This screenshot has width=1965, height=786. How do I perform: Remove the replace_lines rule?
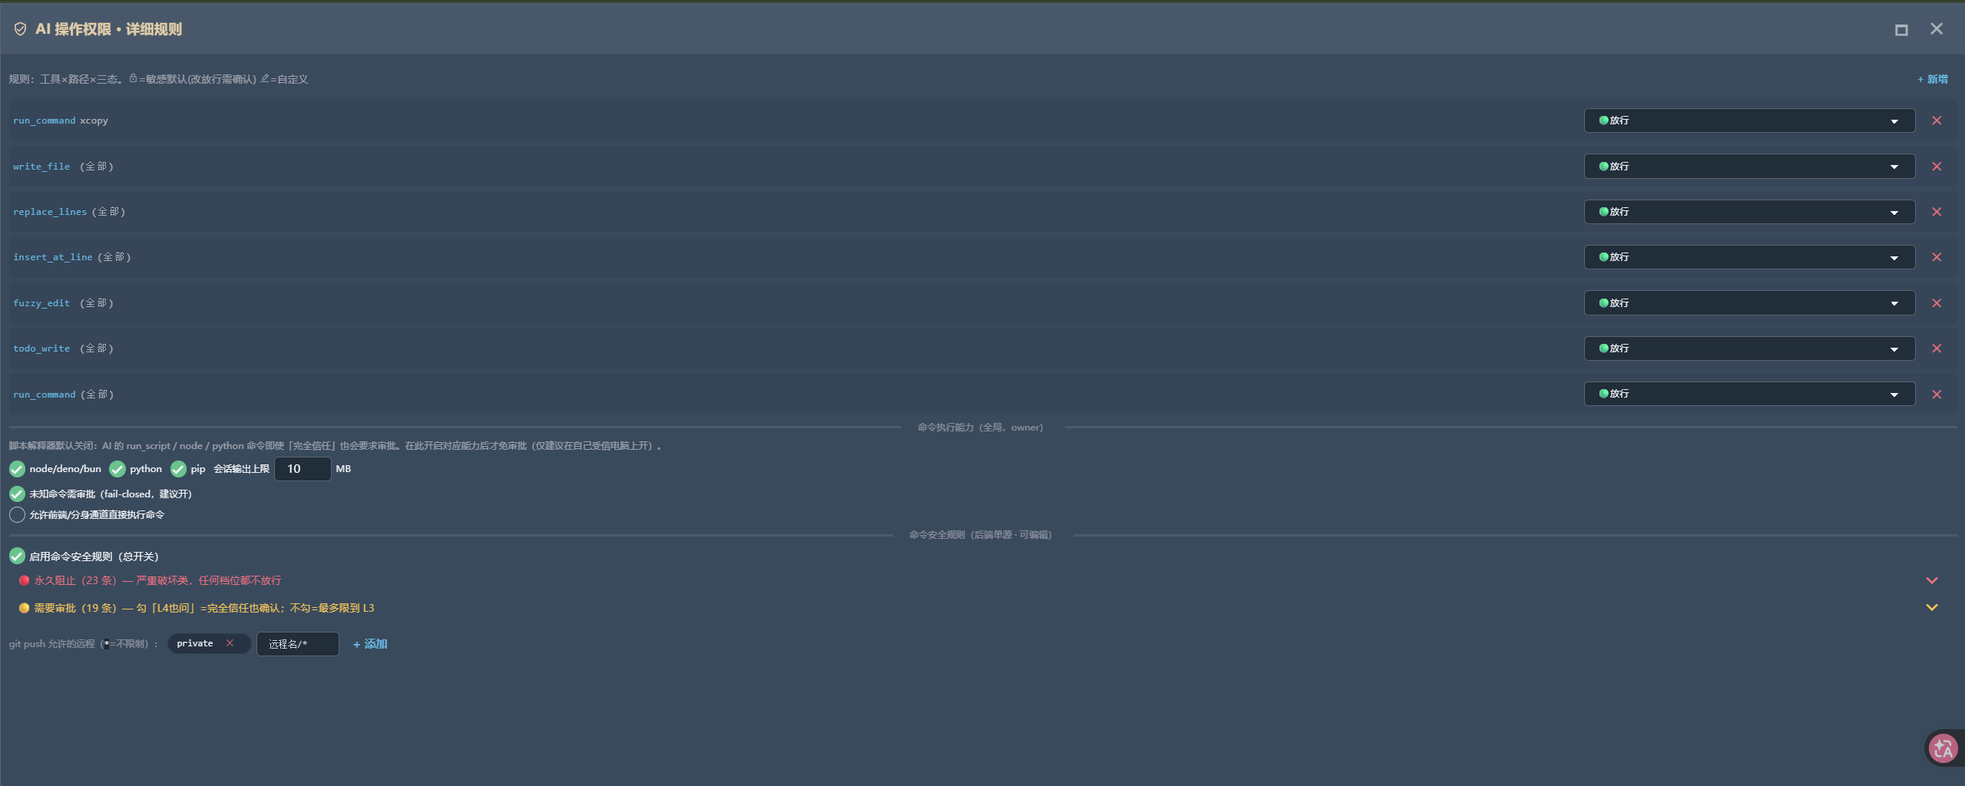point(1937,212)
